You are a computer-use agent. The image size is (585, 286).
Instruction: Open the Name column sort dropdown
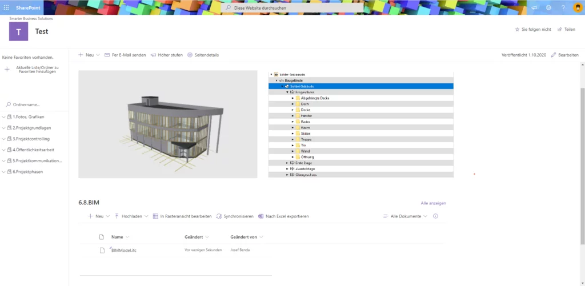(x=127, y=237)
